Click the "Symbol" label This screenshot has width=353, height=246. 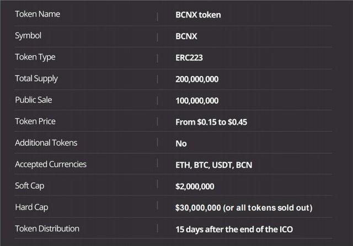point(28,36)
